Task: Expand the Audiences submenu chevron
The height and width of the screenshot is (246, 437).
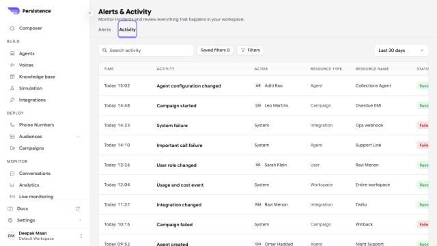Action: pyautogui.click(x=78, y=137)
